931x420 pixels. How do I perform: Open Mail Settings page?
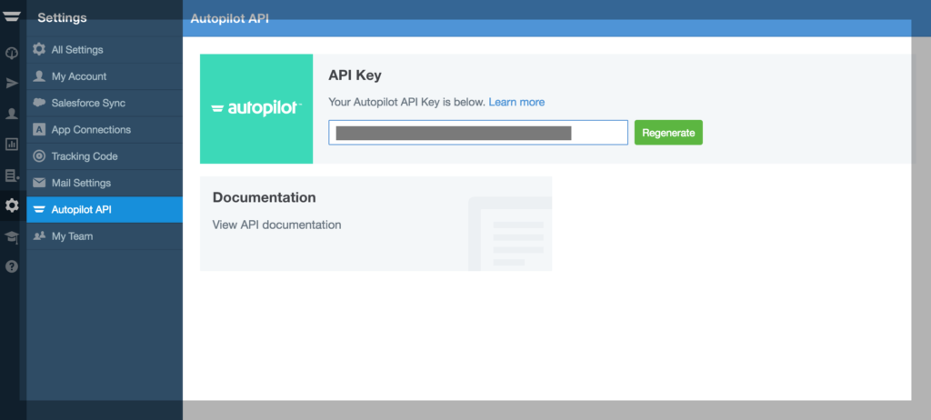pyautogui.click(x=105, y=183)
